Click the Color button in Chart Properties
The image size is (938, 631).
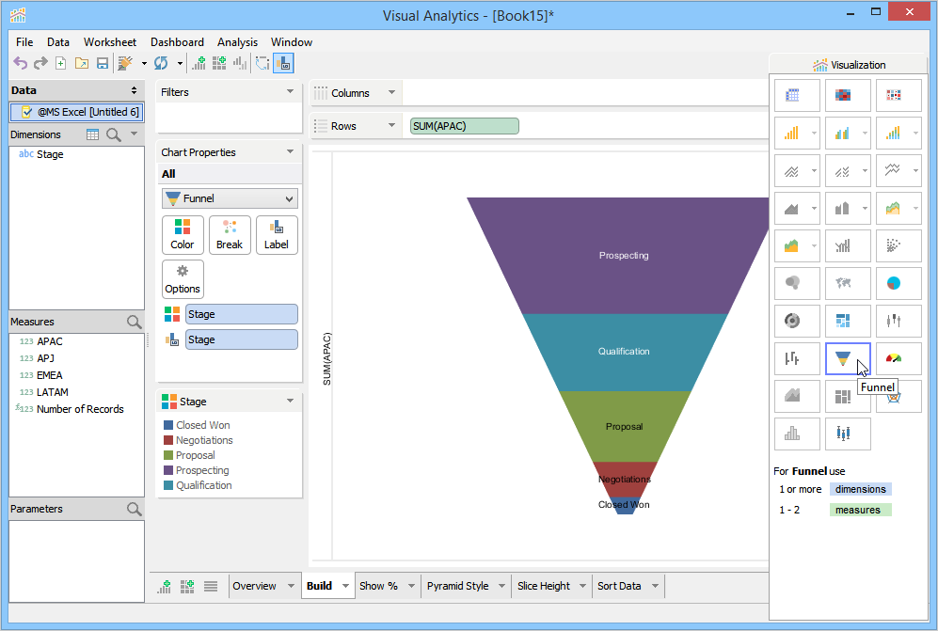[x=183, y=235]
